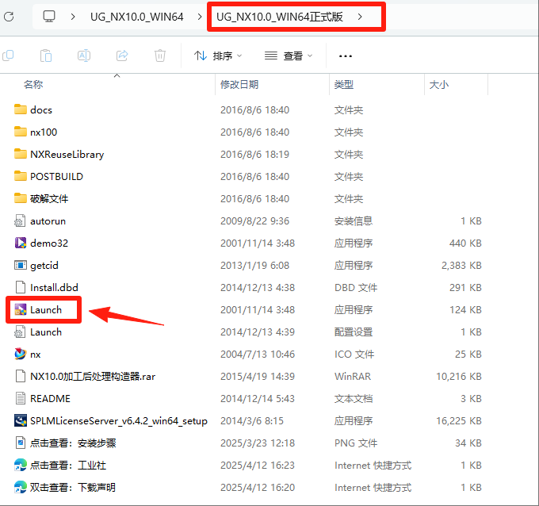Viewport: 539px width, 506px height.
Task: Sort by the 修改日期 column header
Action: [x=239, y=84]
